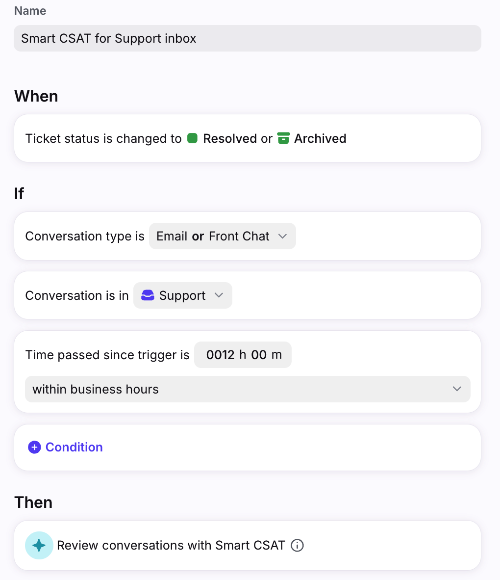Viewport: 500px width, 580px height.
Task: Click Review conversations with Smart CSAT action
Action: pyautogui.click(x=171, y=545)
